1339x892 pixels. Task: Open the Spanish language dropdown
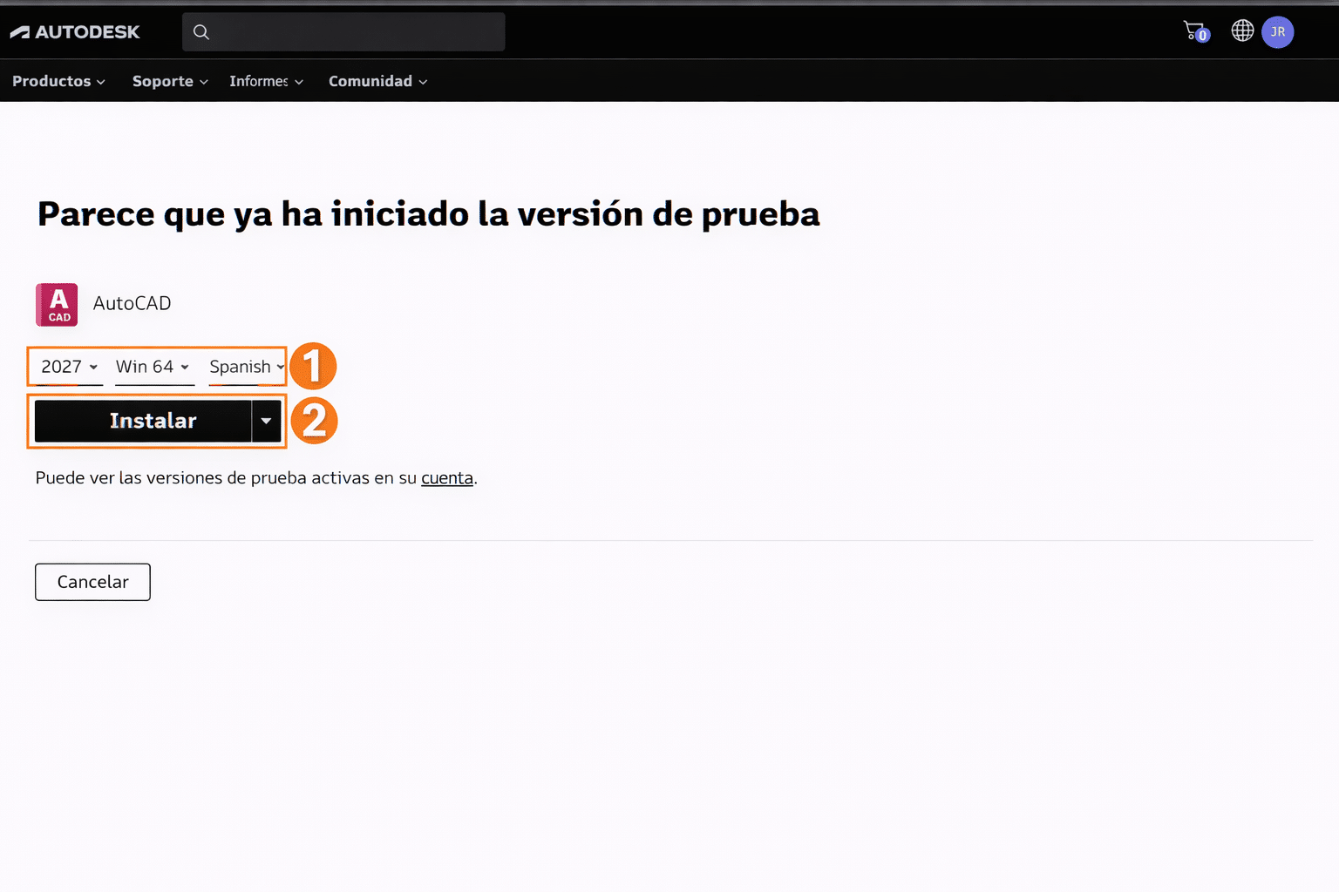246,367
